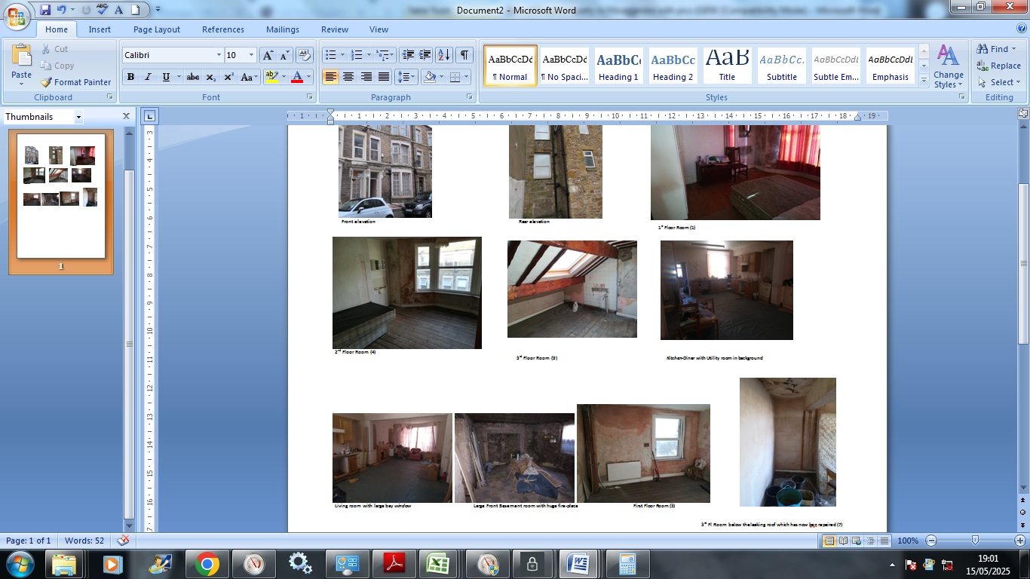Open the Calibri font name dropdown

219,55
